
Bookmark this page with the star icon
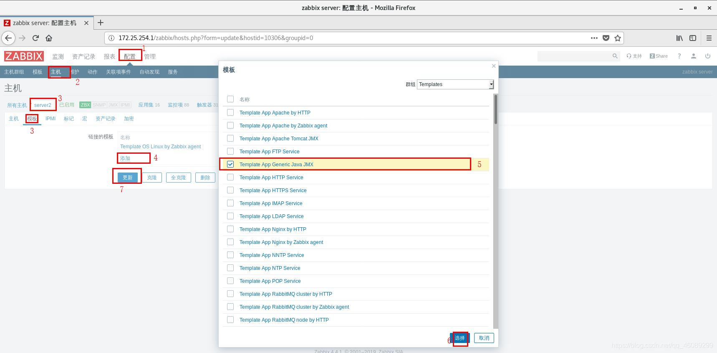(618, 38)
